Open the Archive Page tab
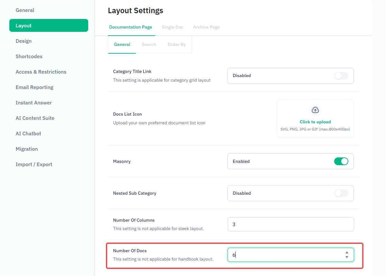The width and height of the screenshot is (386, 276). tap(206, 27)
